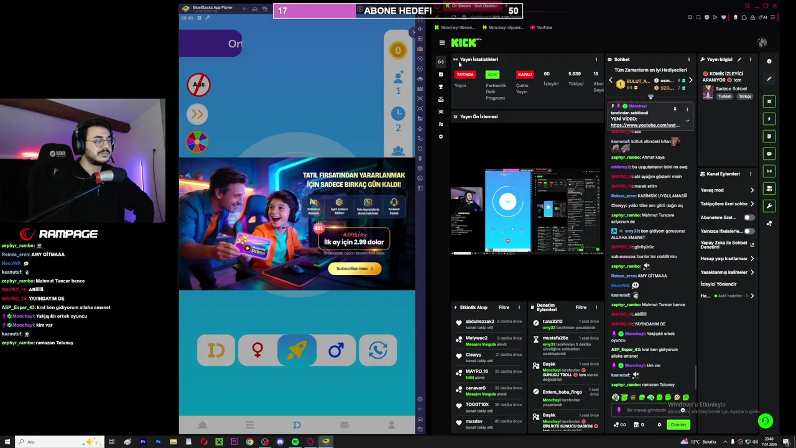Toggle Yalnızca ifadelerle chat switch
Screen dimensions: 796x448
point(749,231)
